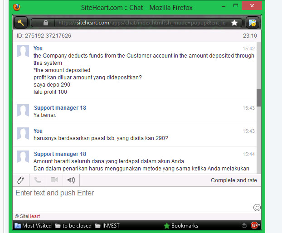282x233 pixels.
Task: Open the INVEST bookmark folder
Action: click(x=107, y=225)
